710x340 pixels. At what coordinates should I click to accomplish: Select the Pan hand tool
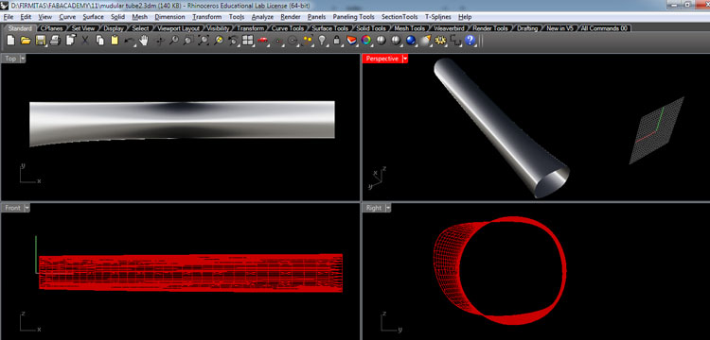point(144,41)
